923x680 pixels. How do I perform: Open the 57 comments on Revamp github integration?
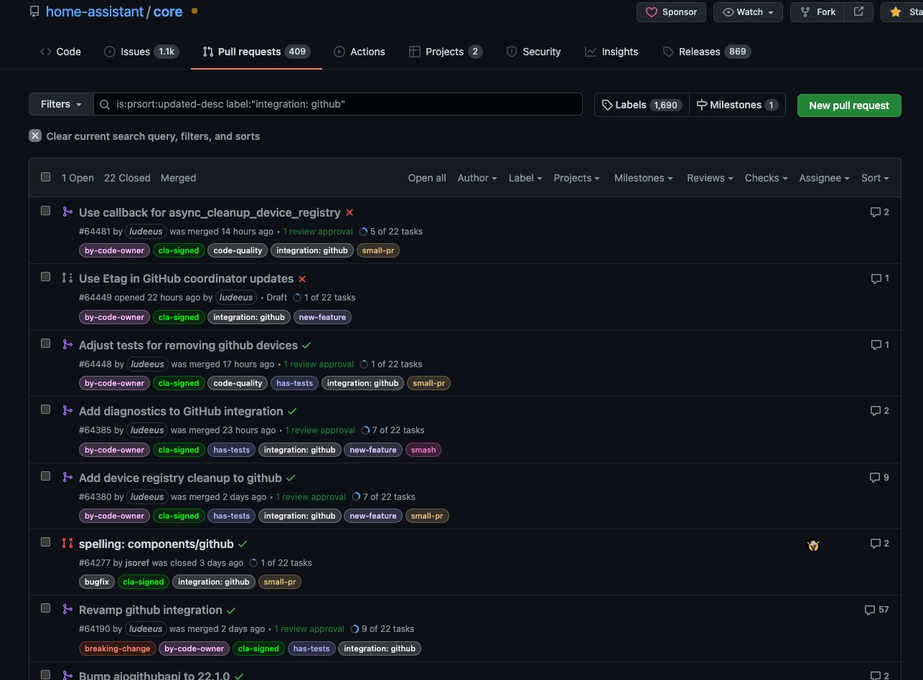tap(877, 610)
